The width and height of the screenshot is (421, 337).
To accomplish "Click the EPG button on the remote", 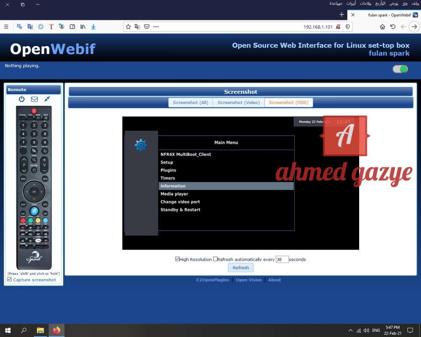I will point(45,204).
